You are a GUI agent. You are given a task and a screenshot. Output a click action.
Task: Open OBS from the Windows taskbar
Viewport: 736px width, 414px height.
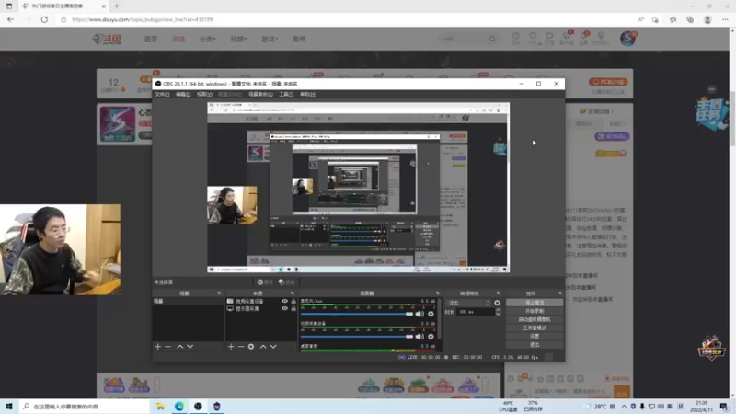click(198, 406)
